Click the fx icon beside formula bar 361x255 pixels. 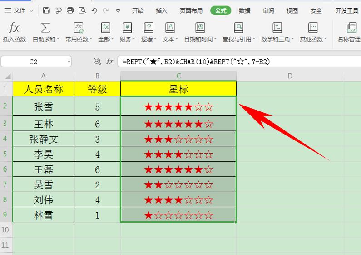pos(109,61)
